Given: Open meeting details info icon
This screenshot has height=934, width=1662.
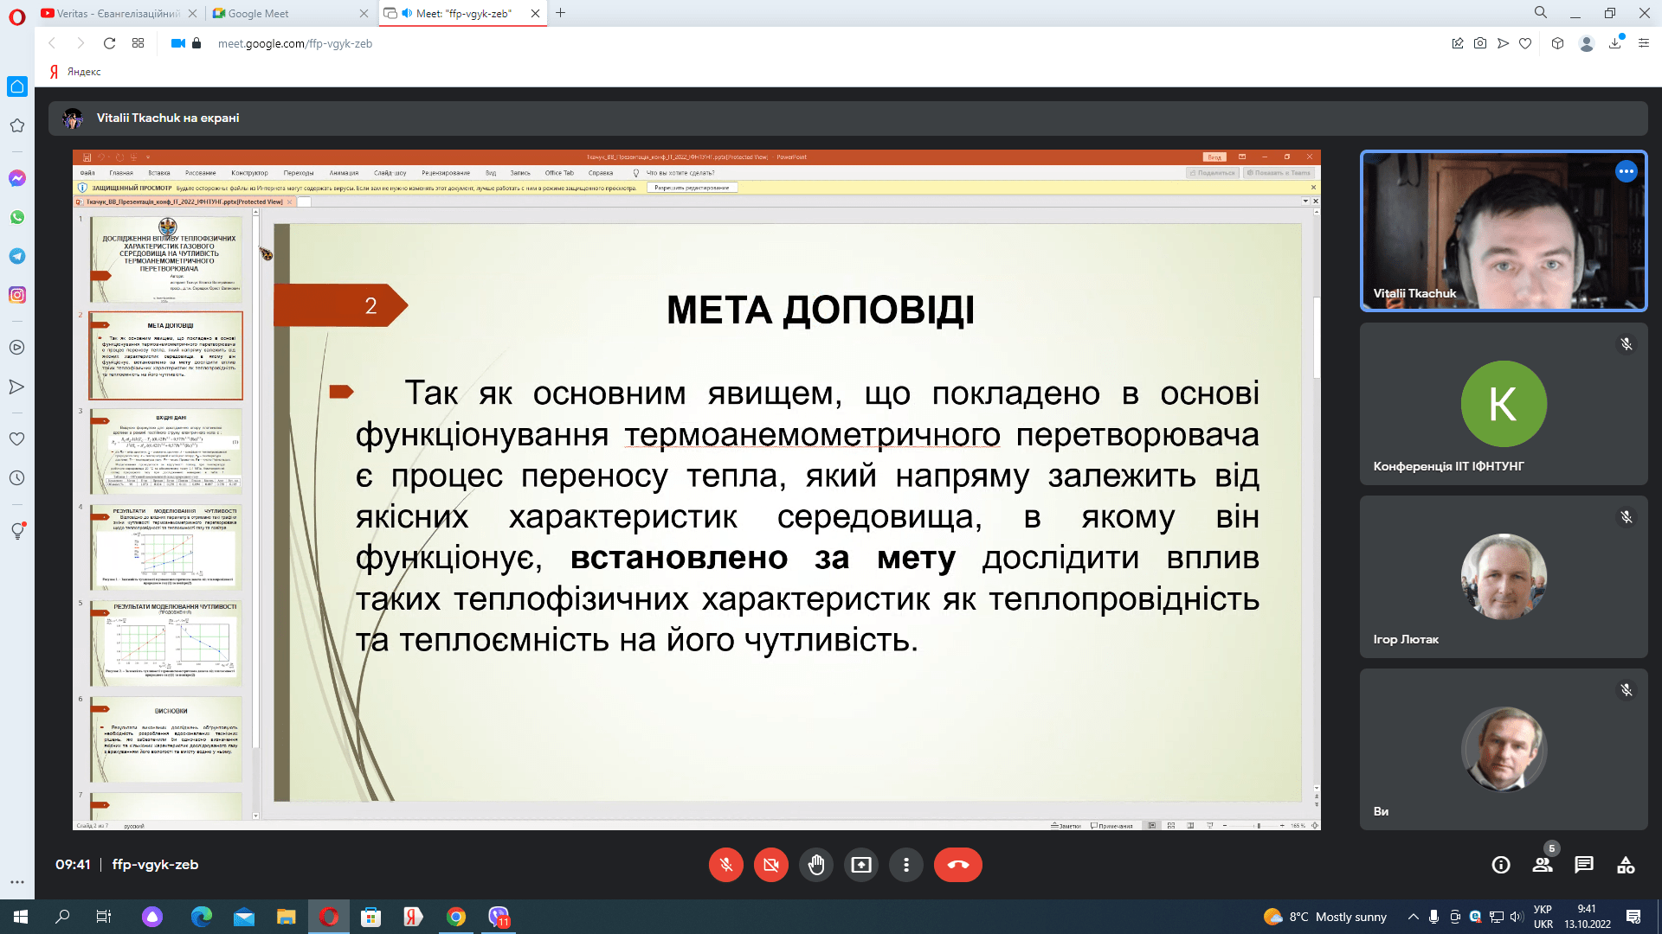Looking at the screenshot, I should [x=1501, y=865].
